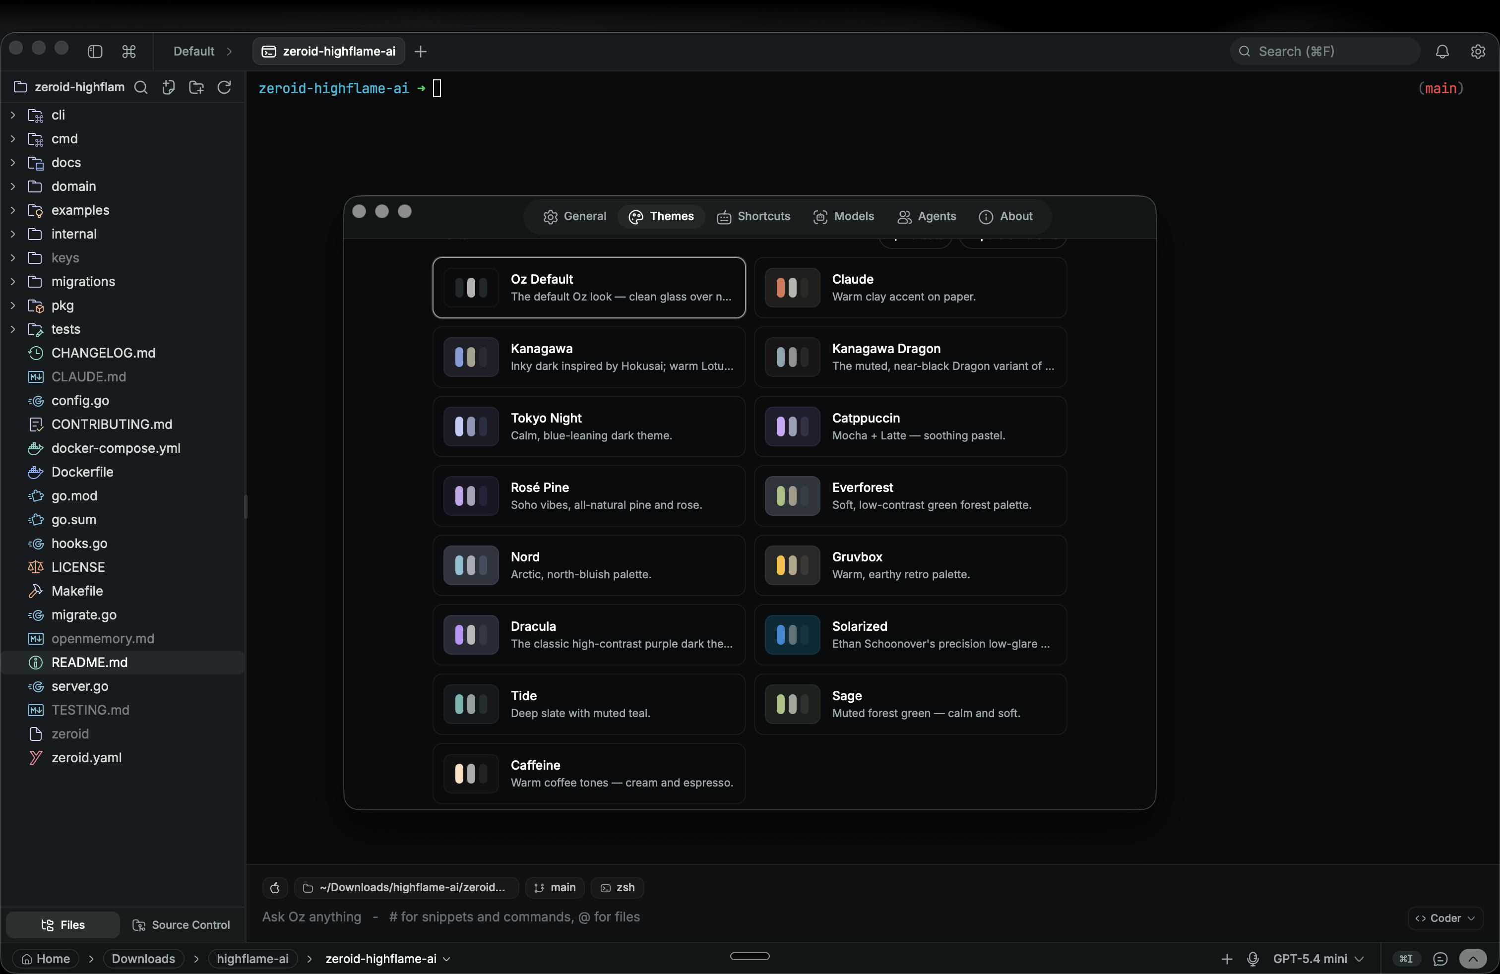This screenshot has height=974, width=1500.
Task: Add a new tab with plus icon
Action: click(x=420, y=51)
